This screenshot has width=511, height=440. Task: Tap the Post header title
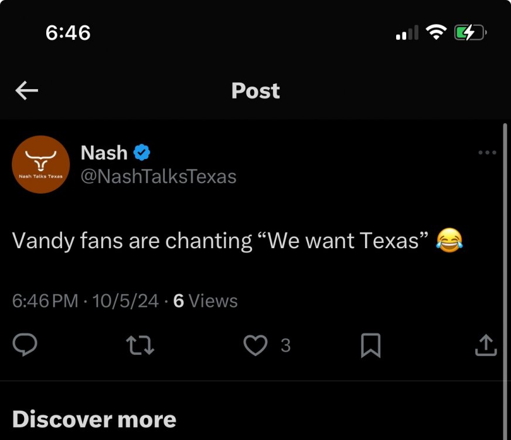tap(255, 90)
